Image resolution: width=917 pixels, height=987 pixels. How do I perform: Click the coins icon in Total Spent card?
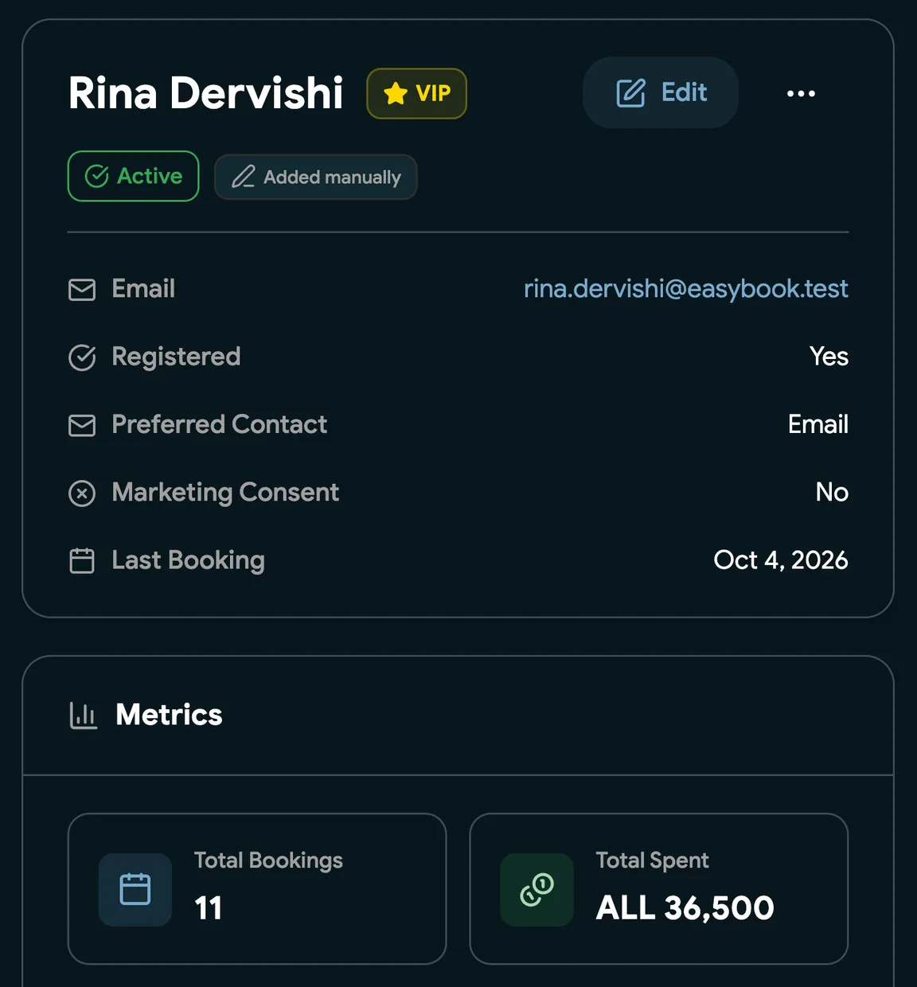537,889
